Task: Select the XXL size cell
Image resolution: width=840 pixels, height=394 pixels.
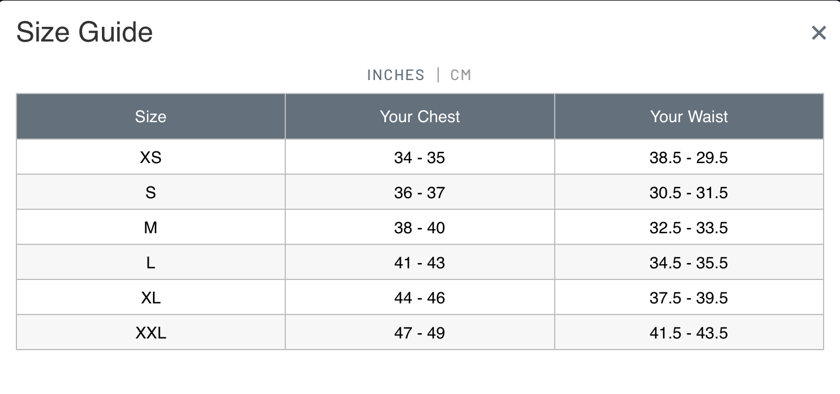Action: (x=151, y=333)
